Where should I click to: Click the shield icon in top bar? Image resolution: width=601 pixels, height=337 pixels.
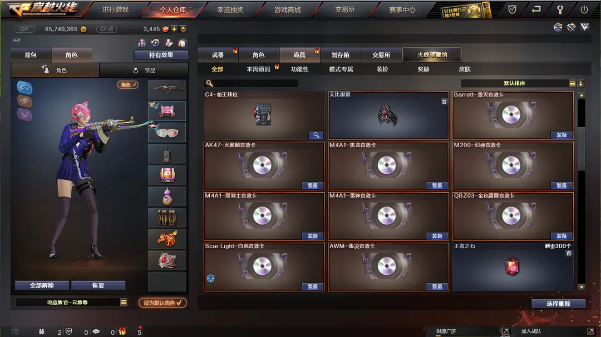(512, 9)
